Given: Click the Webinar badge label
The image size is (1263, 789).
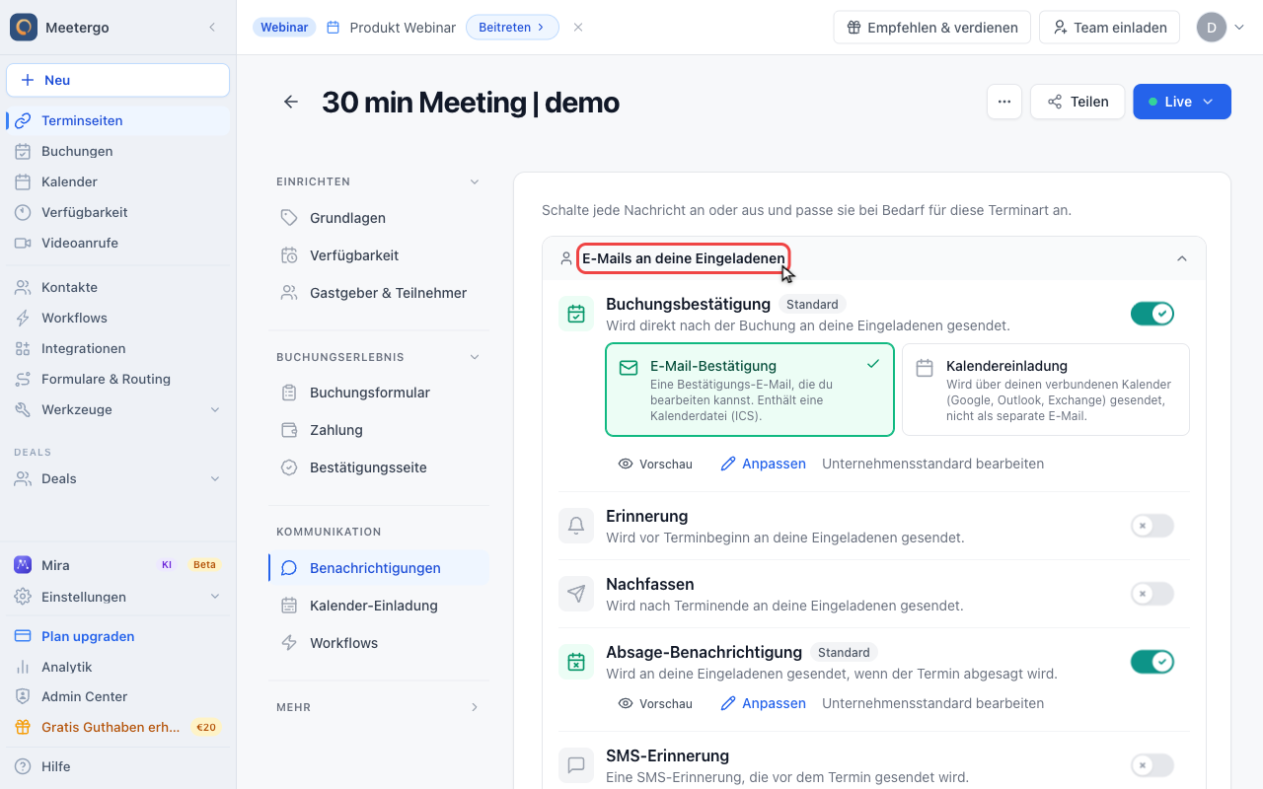Looking at the screenshot, I should (284, 28).
